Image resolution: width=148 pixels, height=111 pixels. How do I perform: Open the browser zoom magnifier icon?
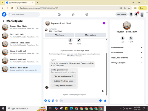125,8
